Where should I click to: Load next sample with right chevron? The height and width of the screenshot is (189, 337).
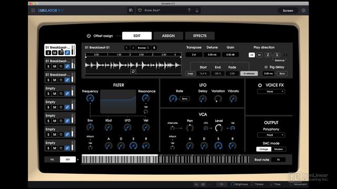point(133,48)
